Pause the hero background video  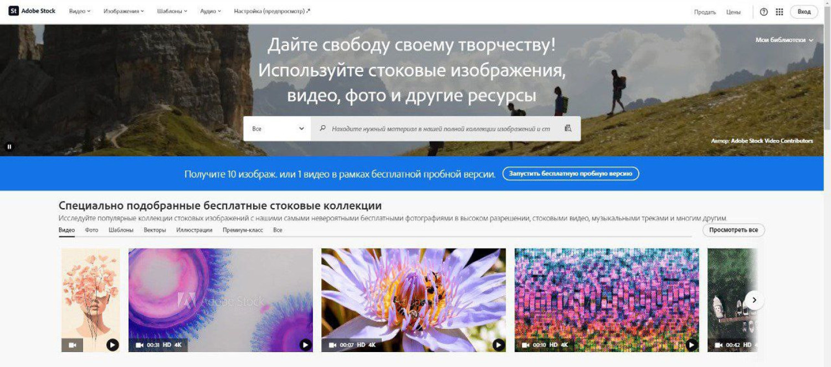pos(9,147)
